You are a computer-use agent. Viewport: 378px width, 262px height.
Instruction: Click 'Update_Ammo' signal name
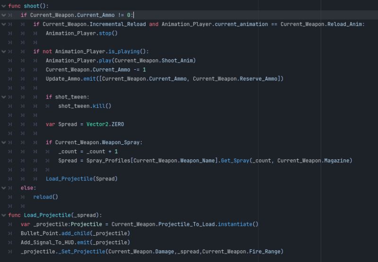click(x=63, y=79)
